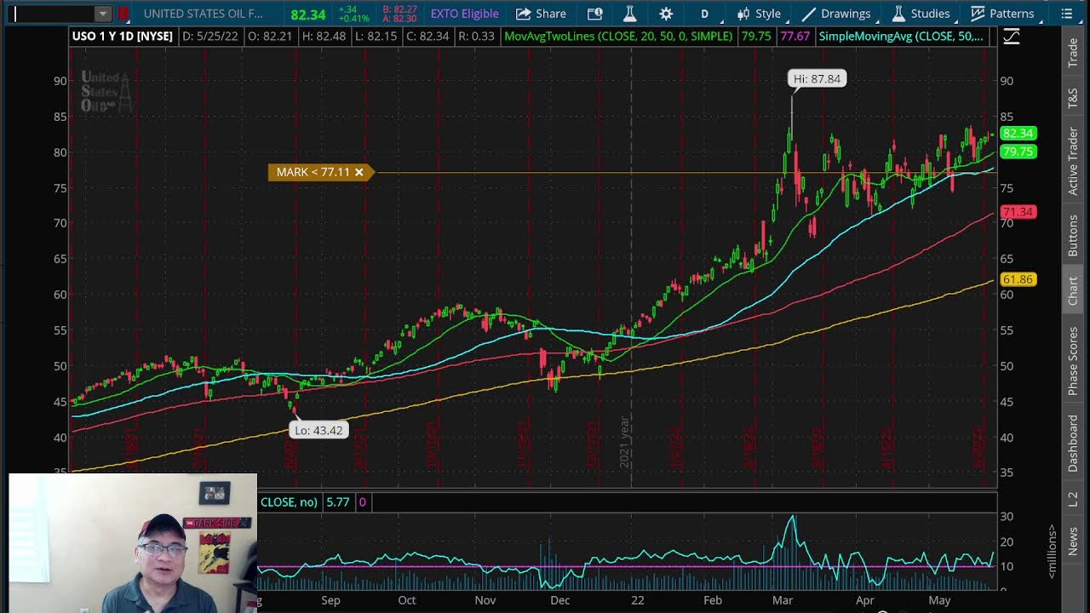Click the red symbol link icon
The height and width of the screenshot is (613, 1090).
click(123, 14)
